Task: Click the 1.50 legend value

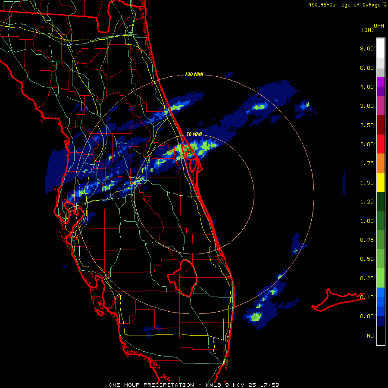Action: [x=367, y=183]
